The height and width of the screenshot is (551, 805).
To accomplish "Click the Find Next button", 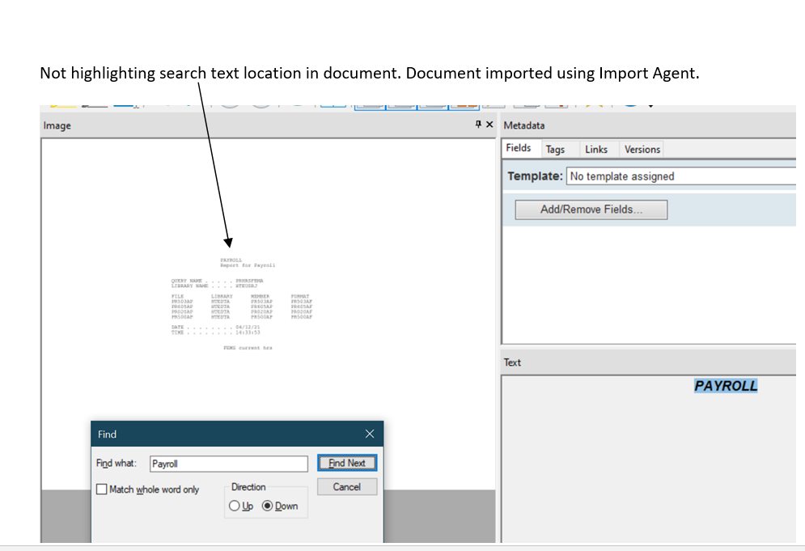I will coord(347,463).
